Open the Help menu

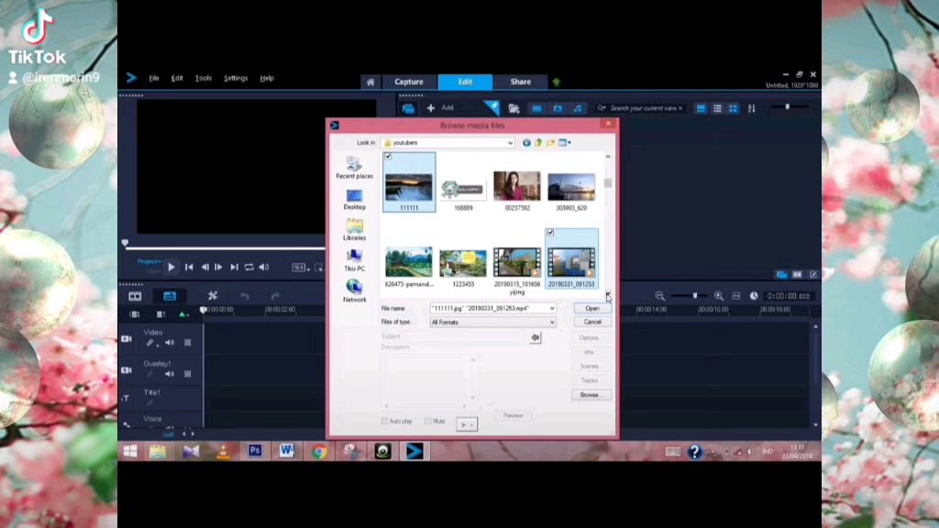click(x=267, y=79)
